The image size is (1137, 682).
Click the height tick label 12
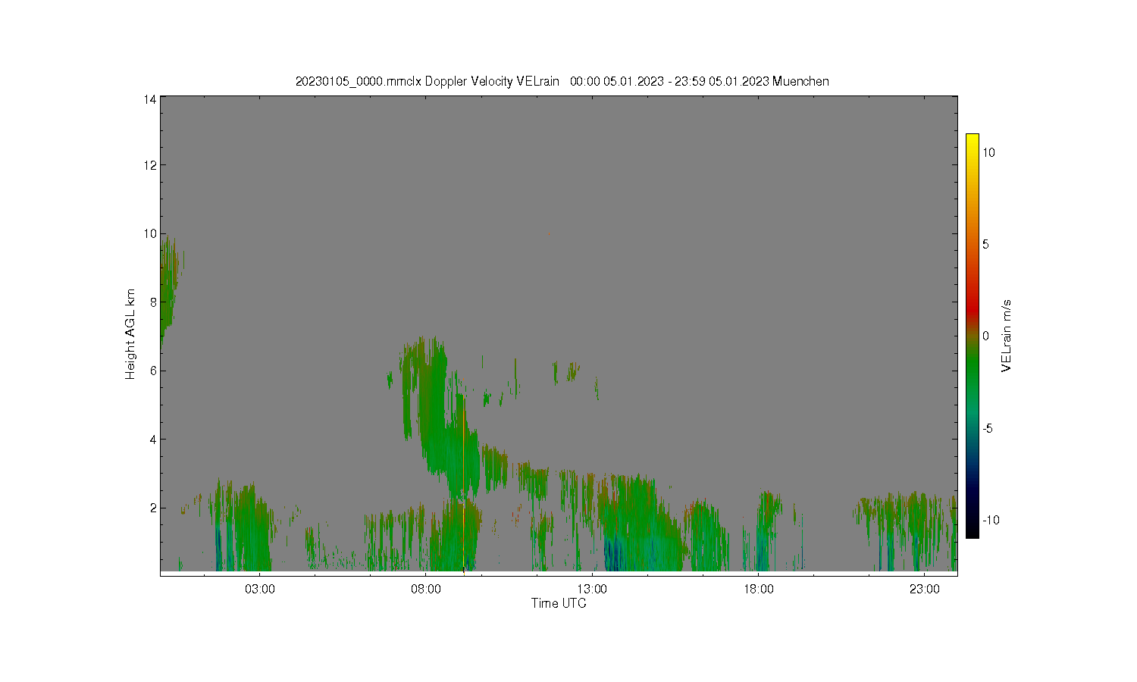coord(150,165)
